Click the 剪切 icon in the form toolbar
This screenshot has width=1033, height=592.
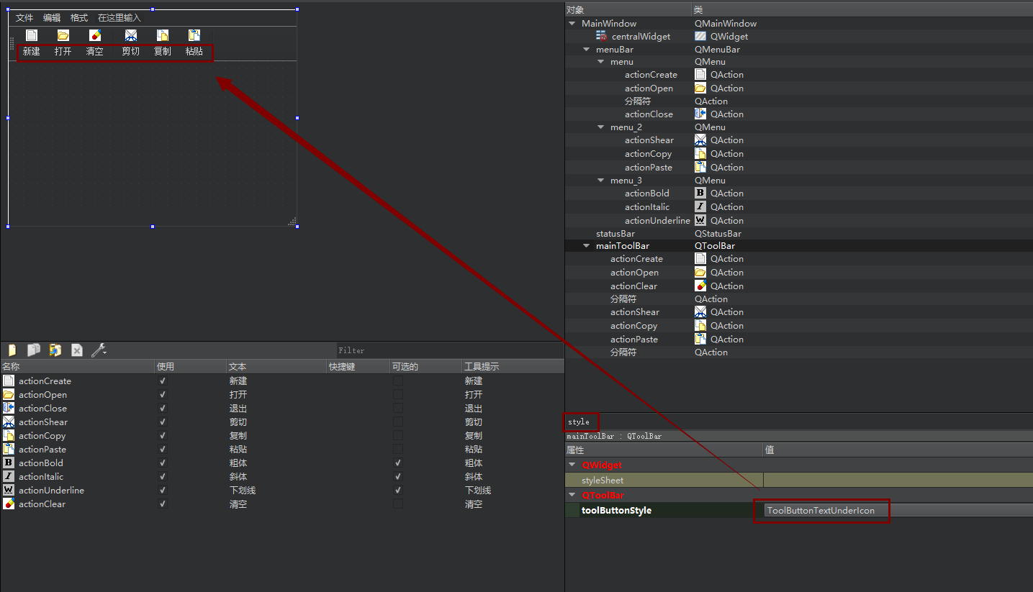[x=130, y=35]
